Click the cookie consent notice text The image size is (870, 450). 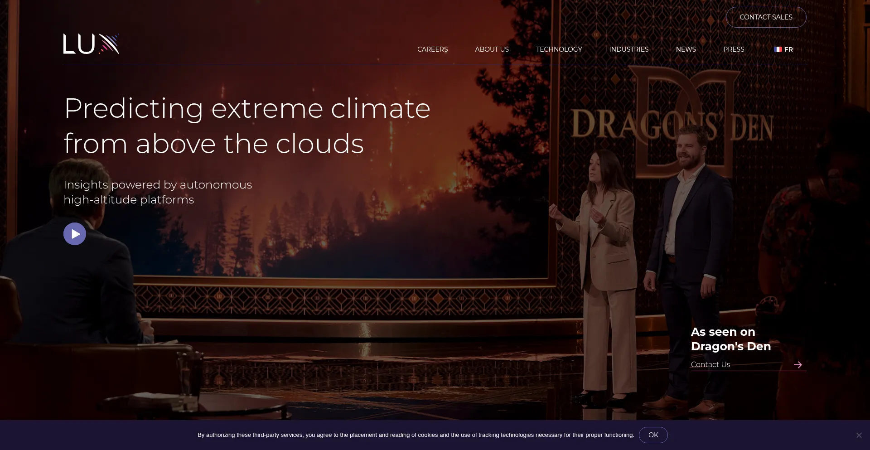(x=416, y=435)
